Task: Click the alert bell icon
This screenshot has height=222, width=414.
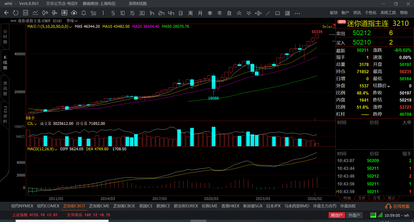Action: coord(84,13)
